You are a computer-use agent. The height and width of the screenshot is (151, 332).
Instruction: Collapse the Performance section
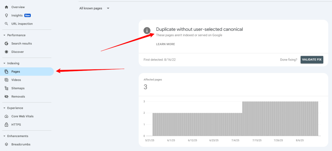coord(4,35)
